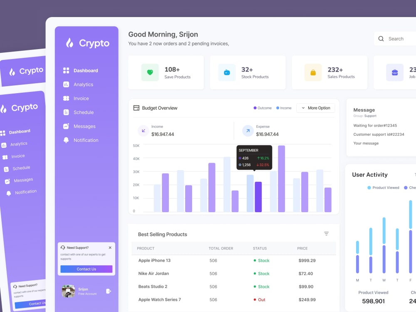Click the Budget Overview card icon

pos(136,108)
